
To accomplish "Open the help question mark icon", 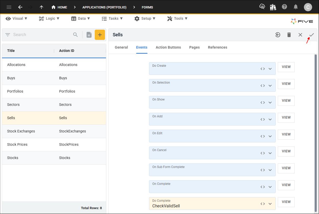I will pyautogui.click(x=284, y=7).
